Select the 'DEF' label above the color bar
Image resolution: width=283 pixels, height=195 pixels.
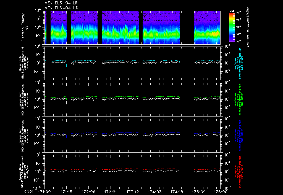point(232,11)
